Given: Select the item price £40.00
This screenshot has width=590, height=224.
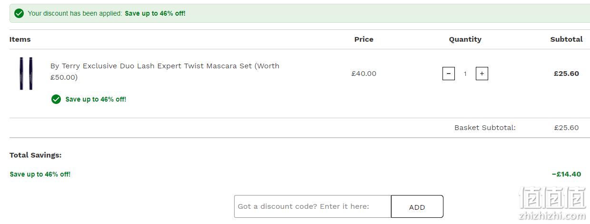Looking at the screenshot, I should 364,74.
